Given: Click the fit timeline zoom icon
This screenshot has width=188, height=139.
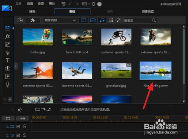Looking at the screenshot, I should [23, 118].
